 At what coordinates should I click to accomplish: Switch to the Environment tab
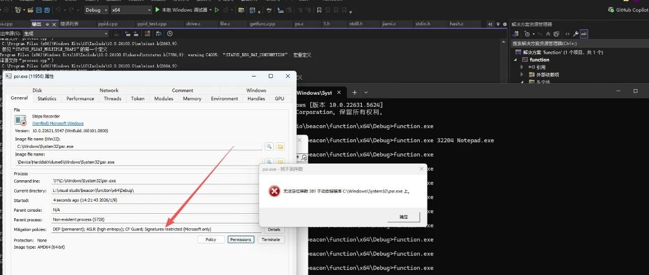tap(225, 98)
